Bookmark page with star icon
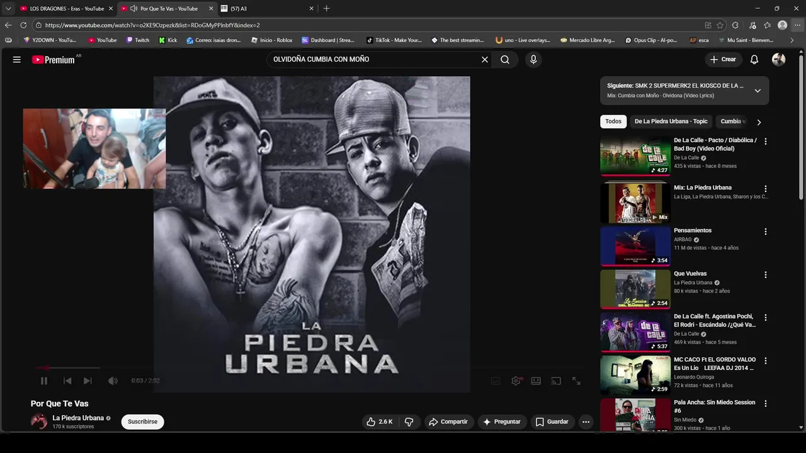Screen dimensions: 806x453 [721, 25]
